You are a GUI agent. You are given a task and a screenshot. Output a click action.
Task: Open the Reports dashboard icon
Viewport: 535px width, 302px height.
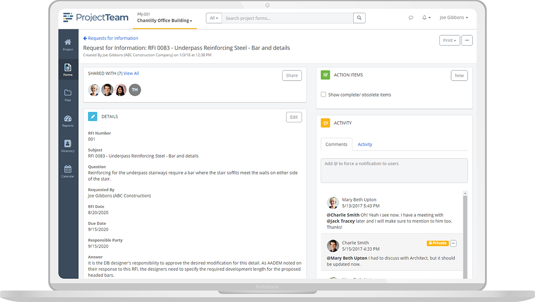[x=68, y=121]
